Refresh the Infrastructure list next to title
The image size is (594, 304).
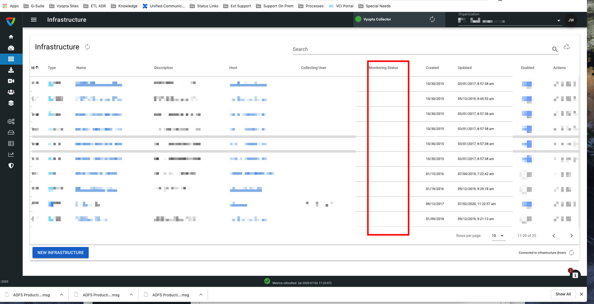coord(87,47)
